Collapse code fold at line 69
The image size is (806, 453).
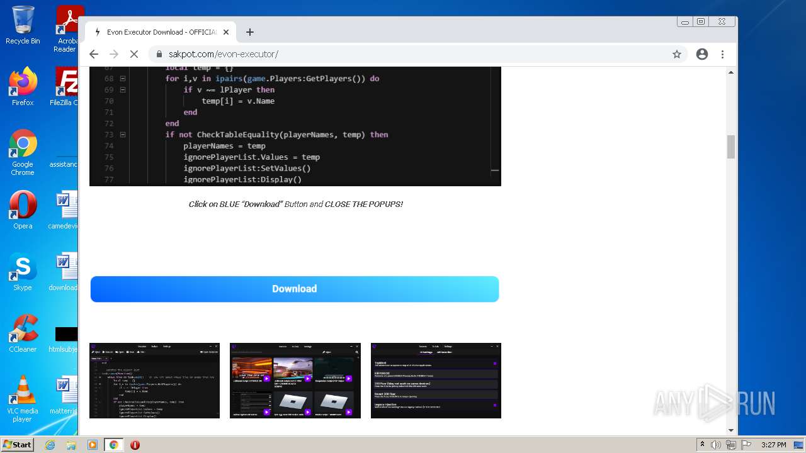tap(123, 90)
